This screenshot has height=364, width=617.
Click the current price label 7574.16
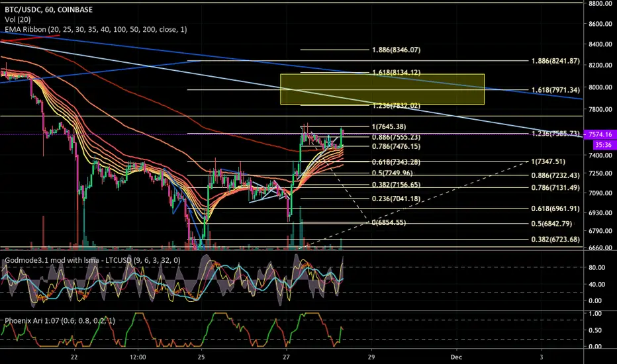point(600,134)
